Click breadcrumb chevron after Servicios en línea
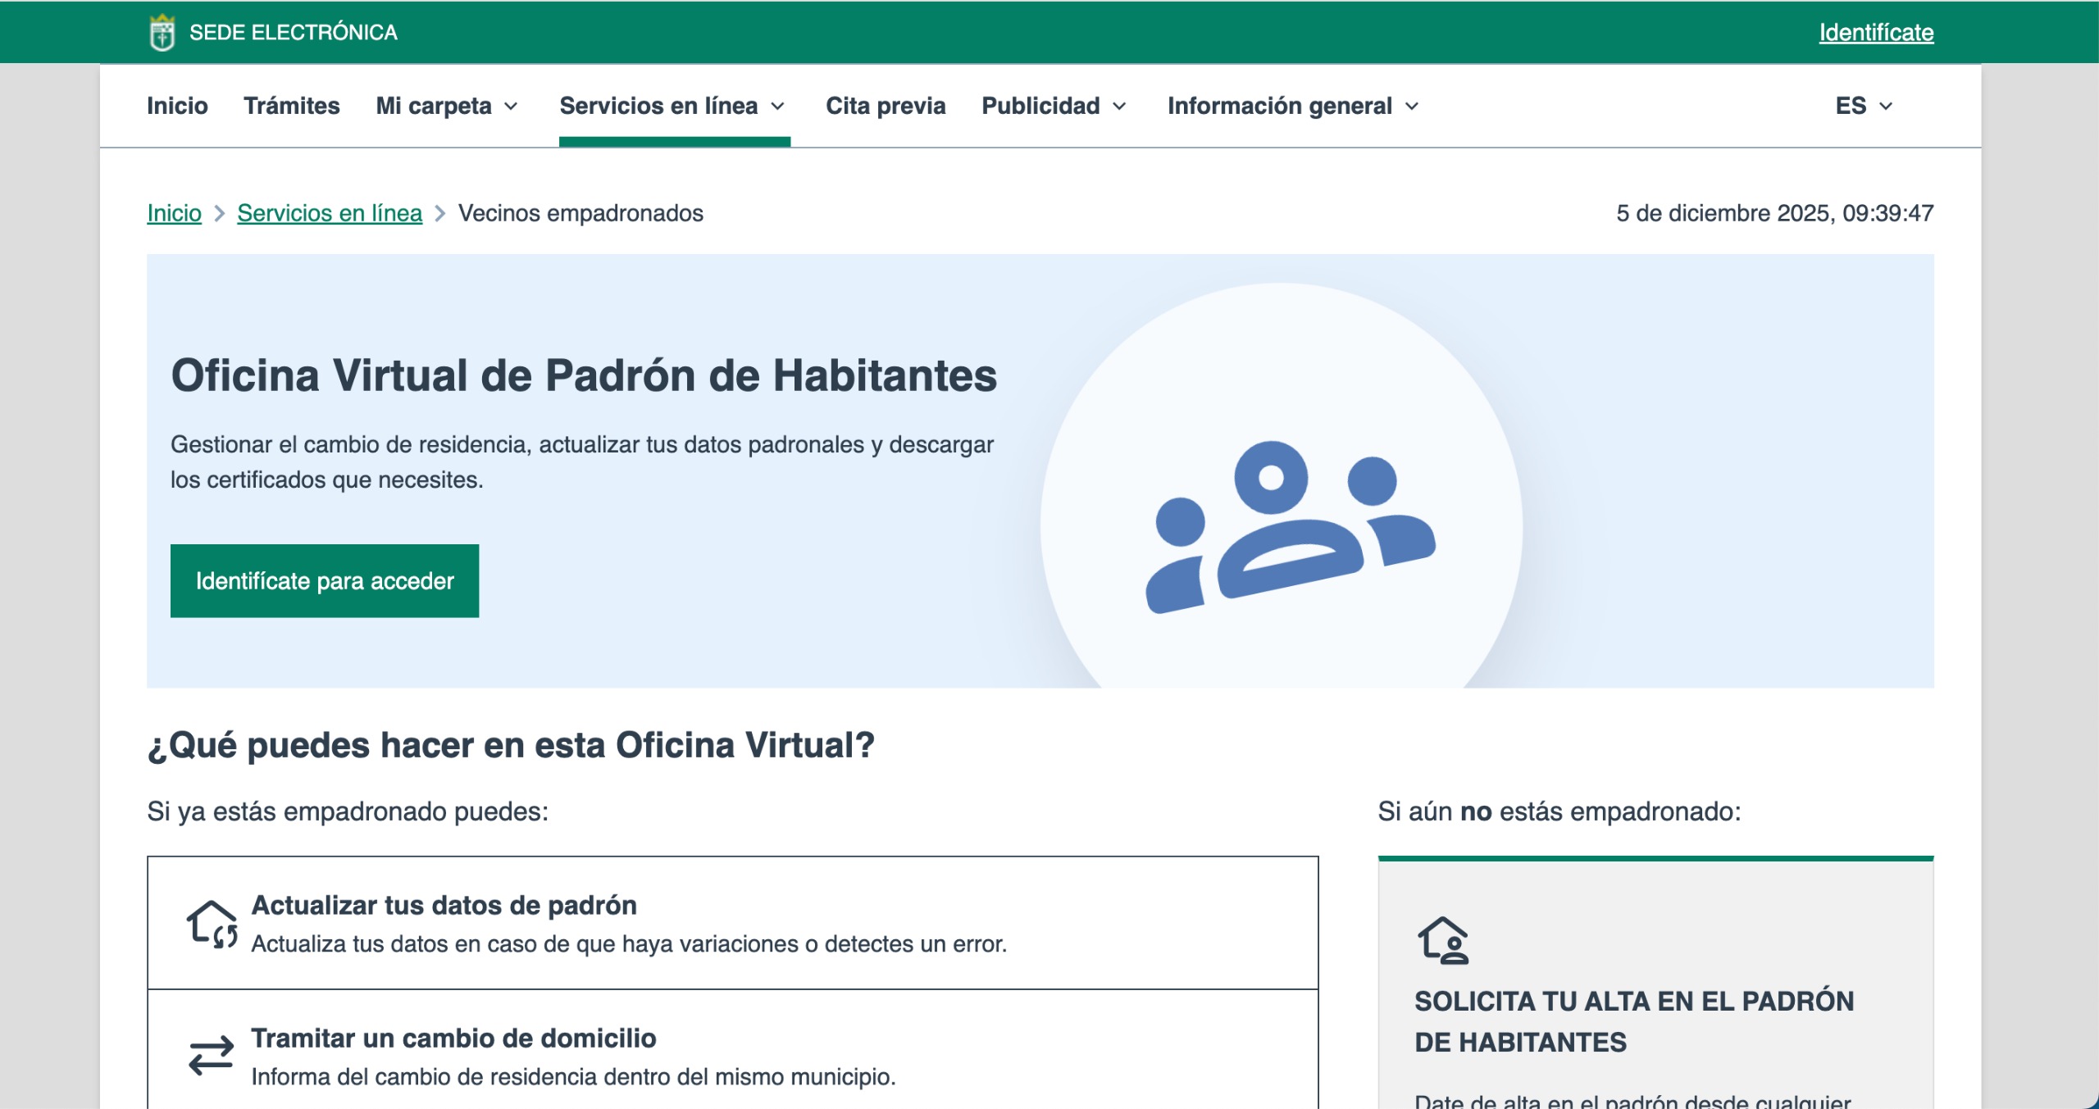The image size is (2099, 1109). point(440,213)
